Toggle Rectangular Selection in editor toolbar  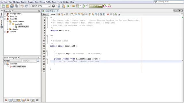pyautogui.click(x=86, y=14)
